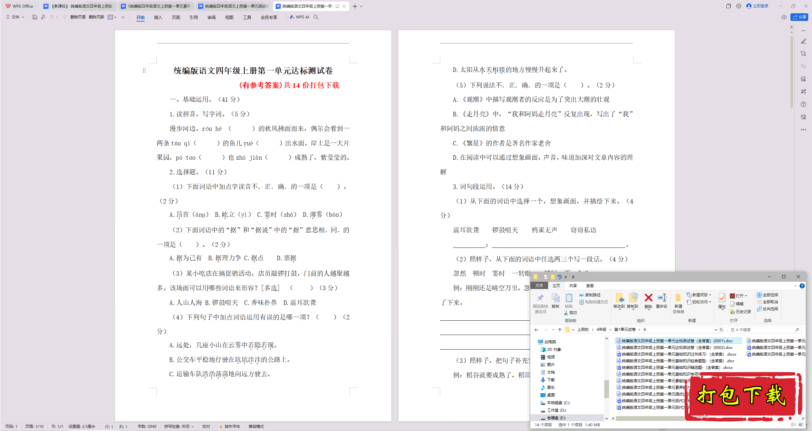
Task: Open the 插入 ribbon tab
Action: click(158, 17)
